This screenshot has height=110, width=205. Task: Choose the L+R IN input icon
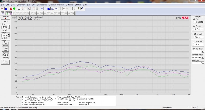(29, 9)
